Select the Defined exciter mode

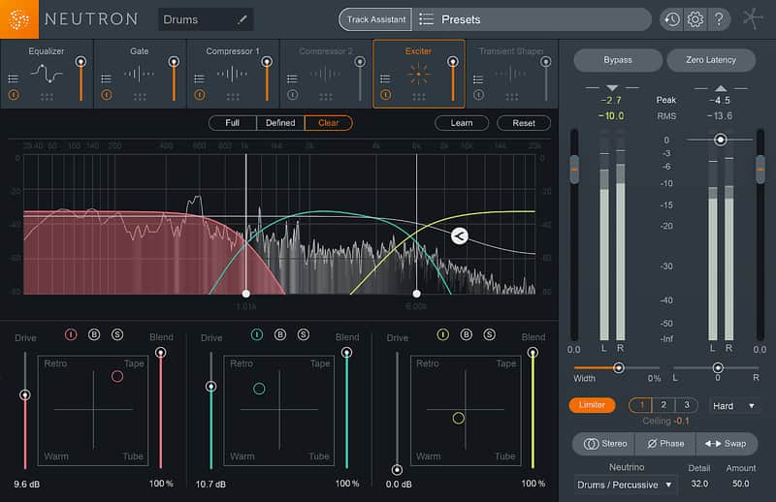pos(280,123)
